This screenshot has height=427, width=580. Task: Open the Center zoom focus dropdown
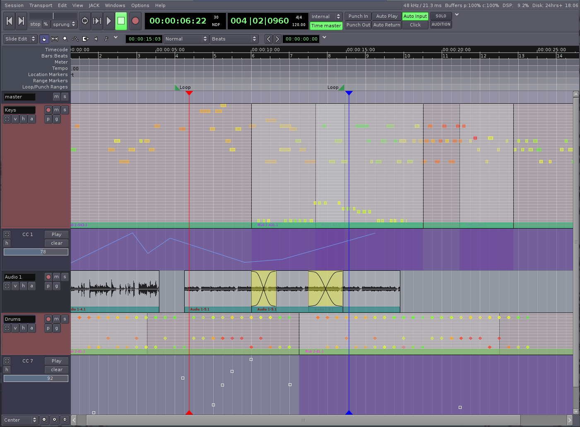20,420
